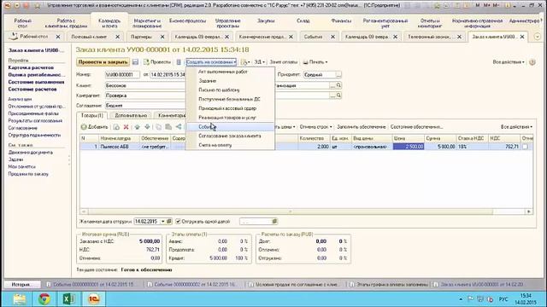Open the goods table Все действия dropdown

coord(516,127)
